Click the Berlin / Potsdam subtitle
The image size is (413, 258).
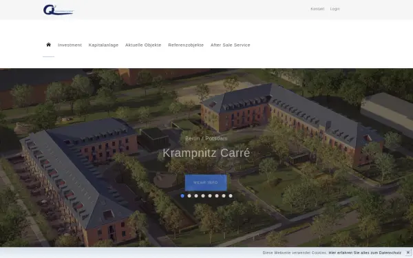[x=206, y=138]
